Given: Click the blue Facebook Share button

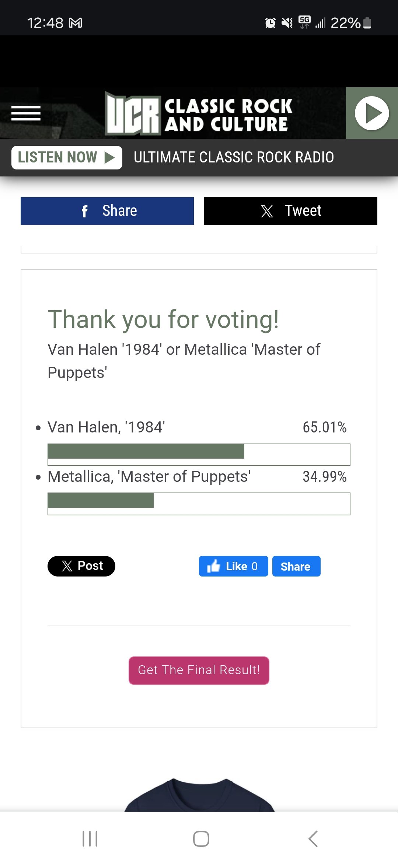Looking at the screenshot, I should coord(296,566).
